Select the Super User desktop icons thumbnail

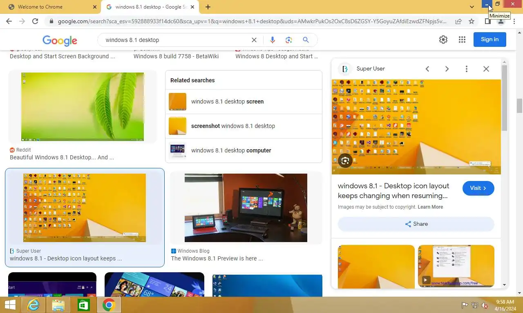coord(85,208)
